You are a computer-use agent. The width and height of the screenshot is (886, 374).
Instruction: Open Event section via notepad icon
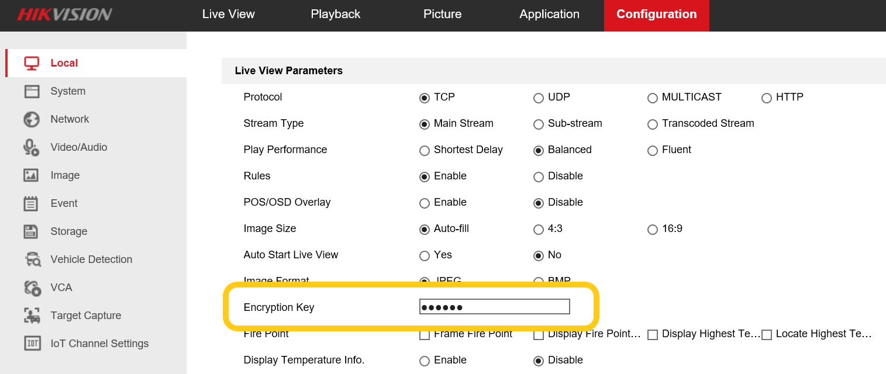click(x=30, y=203)
